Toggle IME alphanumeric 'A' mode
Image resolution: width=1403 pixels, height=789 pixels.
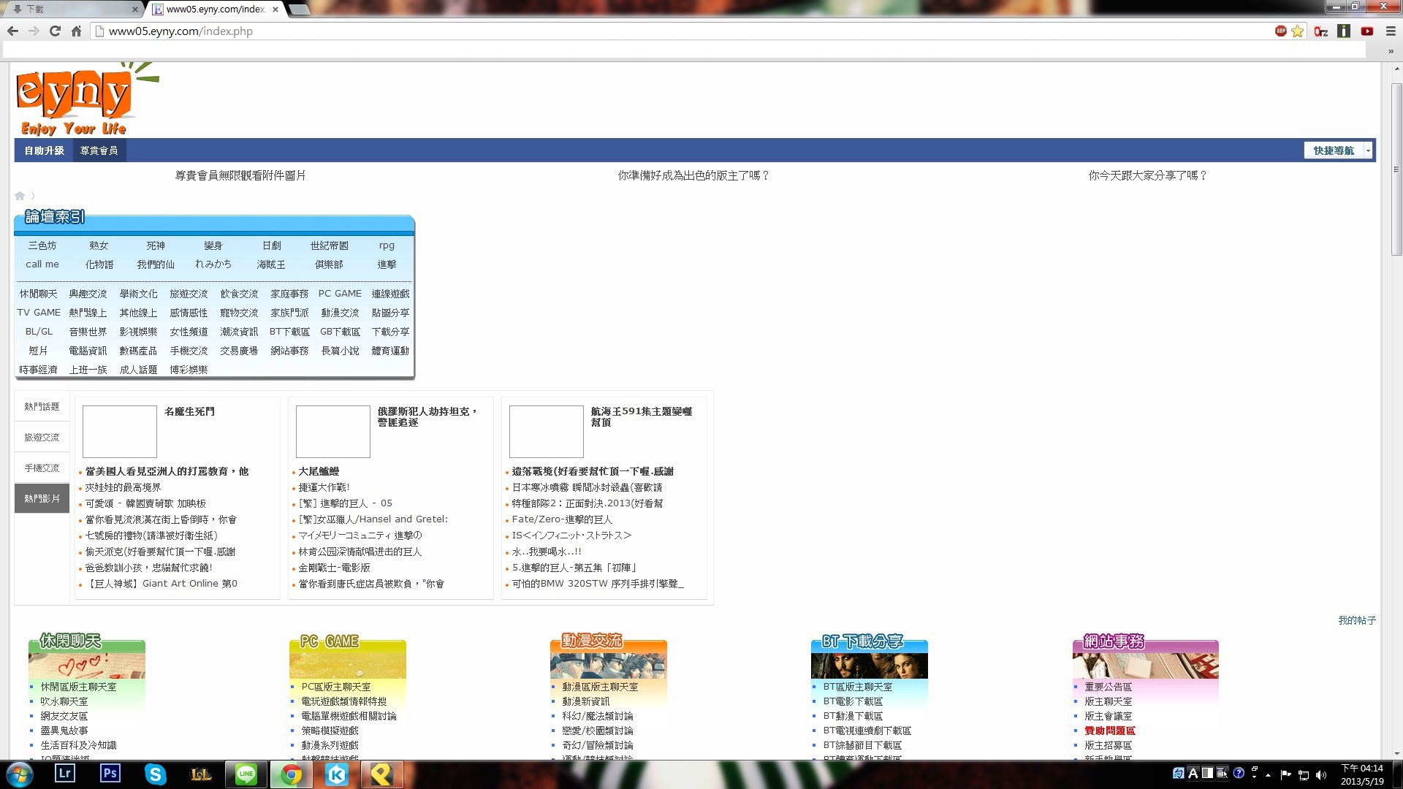[x=1193, y=773]
